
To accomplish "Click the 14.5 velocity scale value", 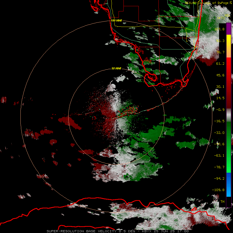I will click(220, 98).
